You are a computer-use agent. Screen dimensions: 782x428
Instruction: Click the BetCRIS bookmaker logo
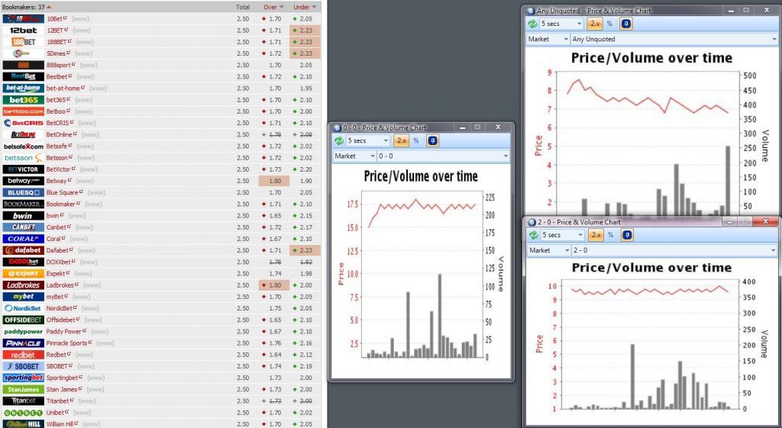click(x=24, y=123)
